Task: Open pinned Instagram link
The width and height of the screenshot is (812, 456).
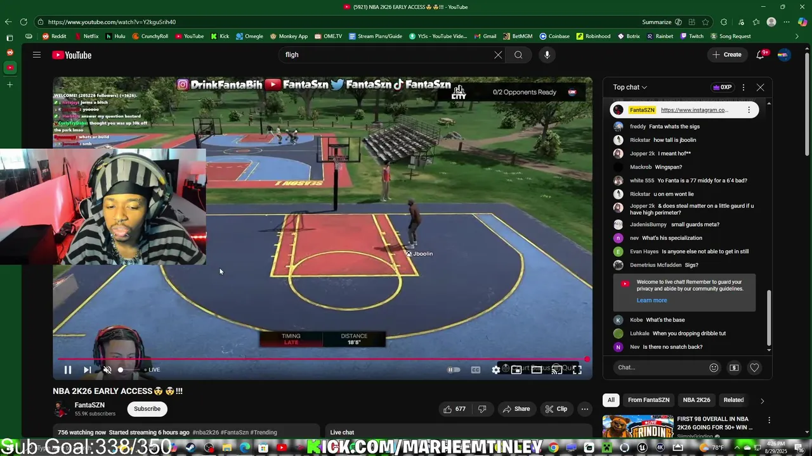Action: click(694, 110)
